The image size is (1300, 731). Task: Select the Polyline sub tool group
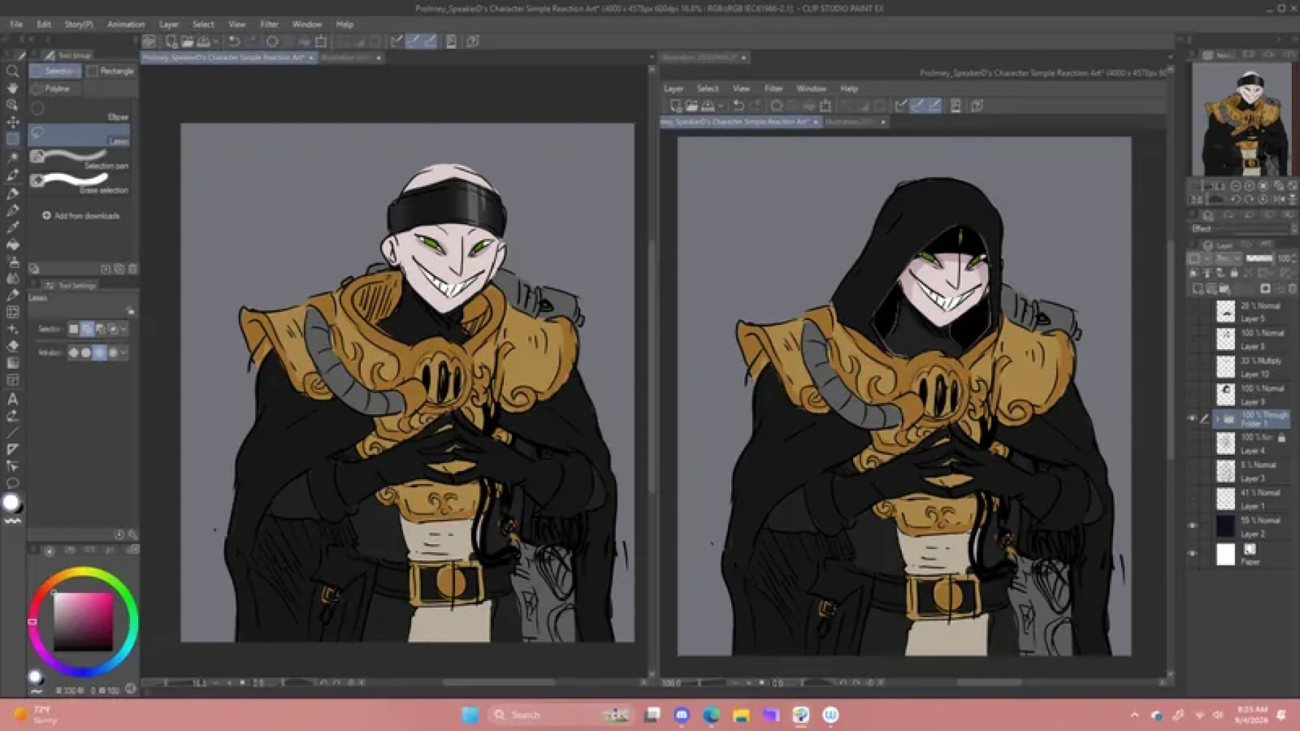click(56, 89)
